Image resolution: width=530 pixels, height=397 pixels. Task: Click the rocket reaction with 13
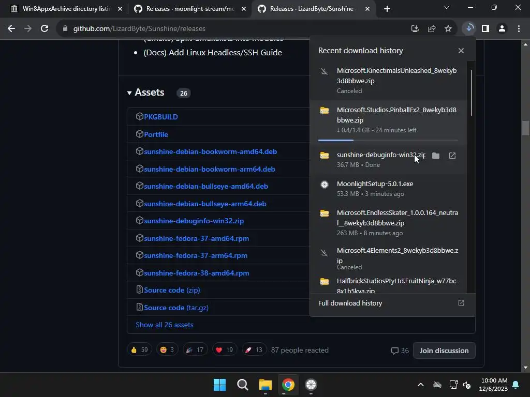[254, 350]
